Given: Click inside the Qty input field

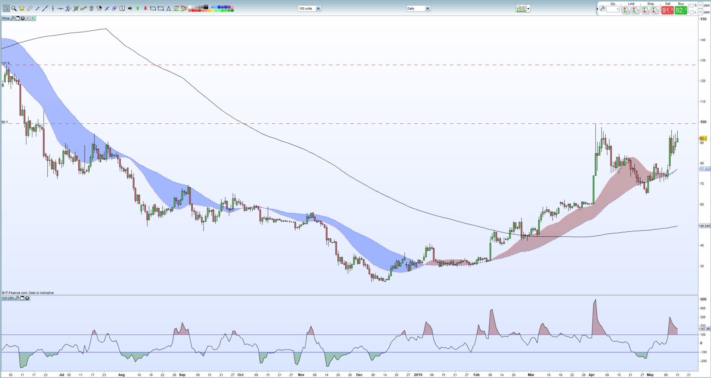Looking at the screenshot, I should click(x=614, y=9).
